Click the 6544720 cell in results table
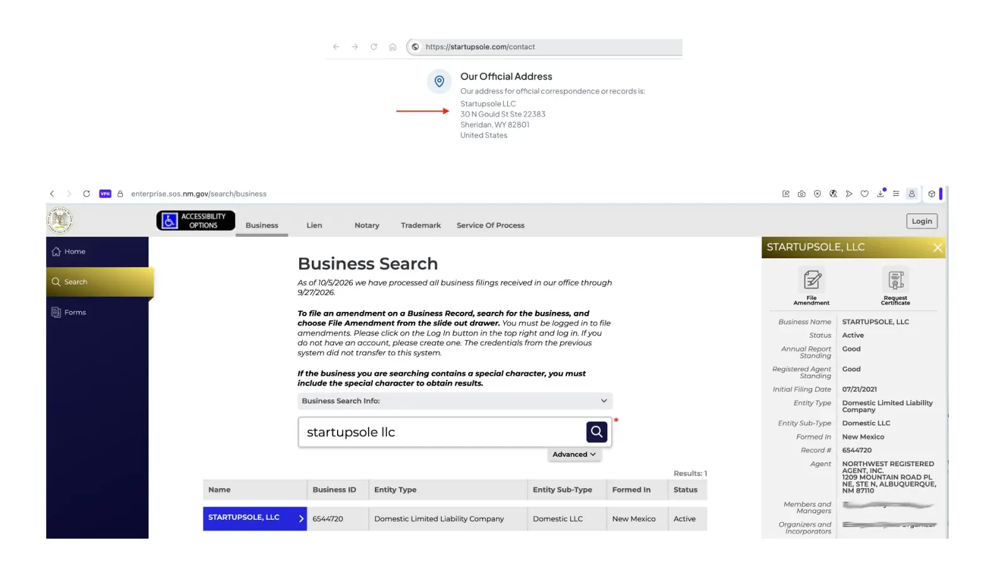Screen dimensions: 1008x567 [338, 519]
